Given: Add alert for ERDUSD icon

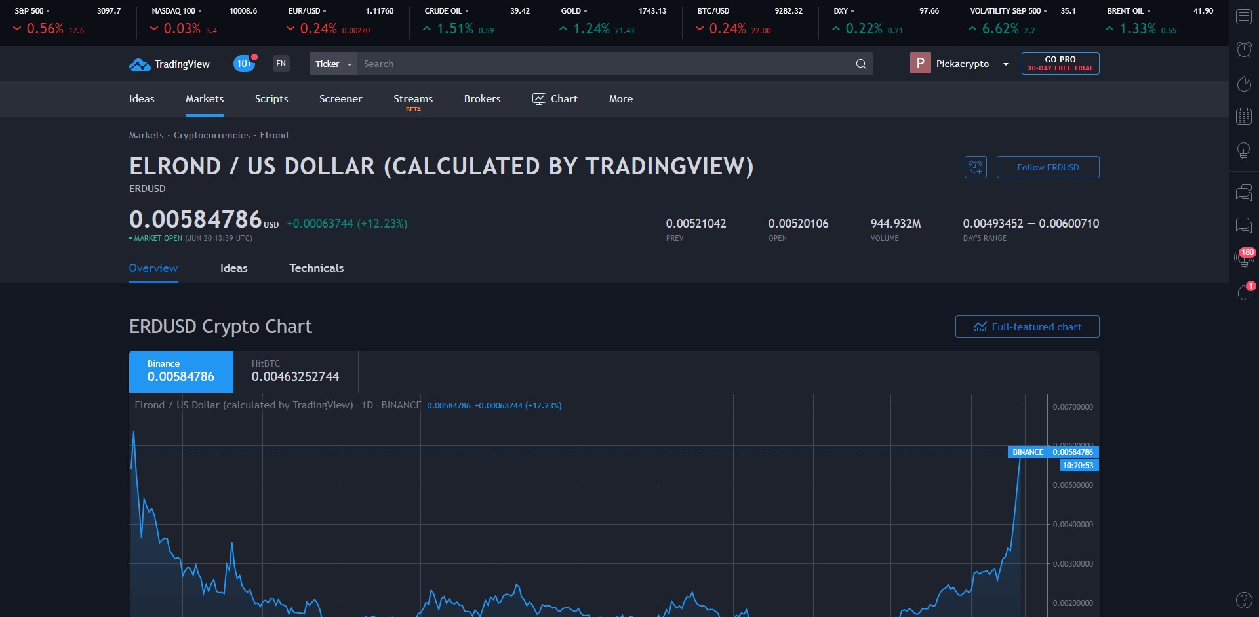Looking at the screenshot, I should click(x=976, y=167).
